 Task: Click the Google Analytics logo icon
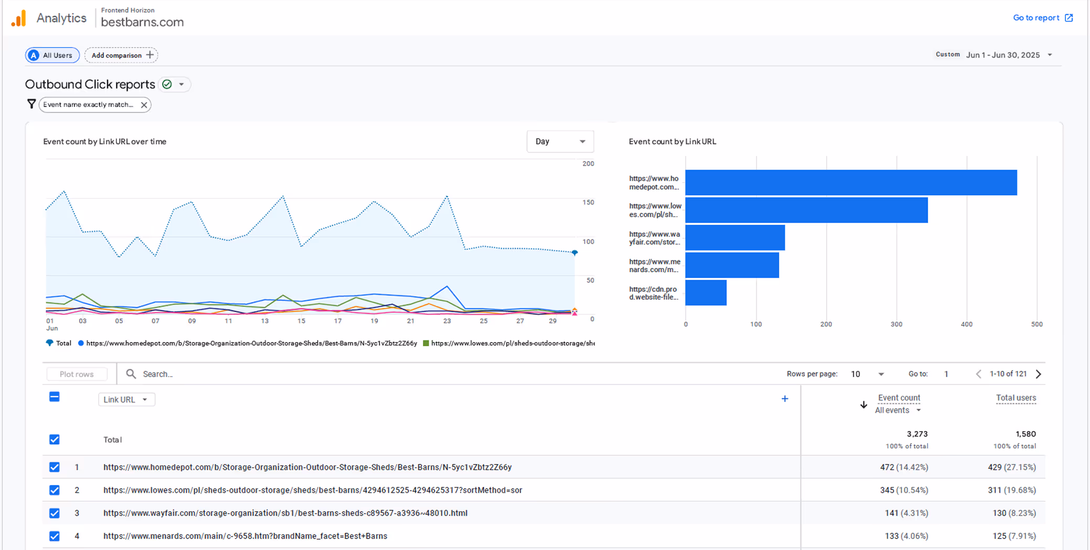pyautogui.click(x=19, y=18)
